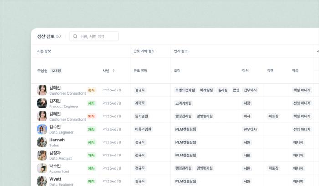This screenshot has width=319, height=186.
Task: Click 선임 매니저 tag in 김수진's row
Action: [x=302, y=129]
